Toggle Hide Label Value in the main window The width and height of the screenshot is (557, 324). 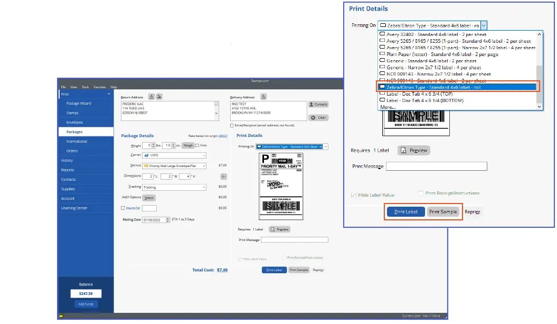coord(240,259)
